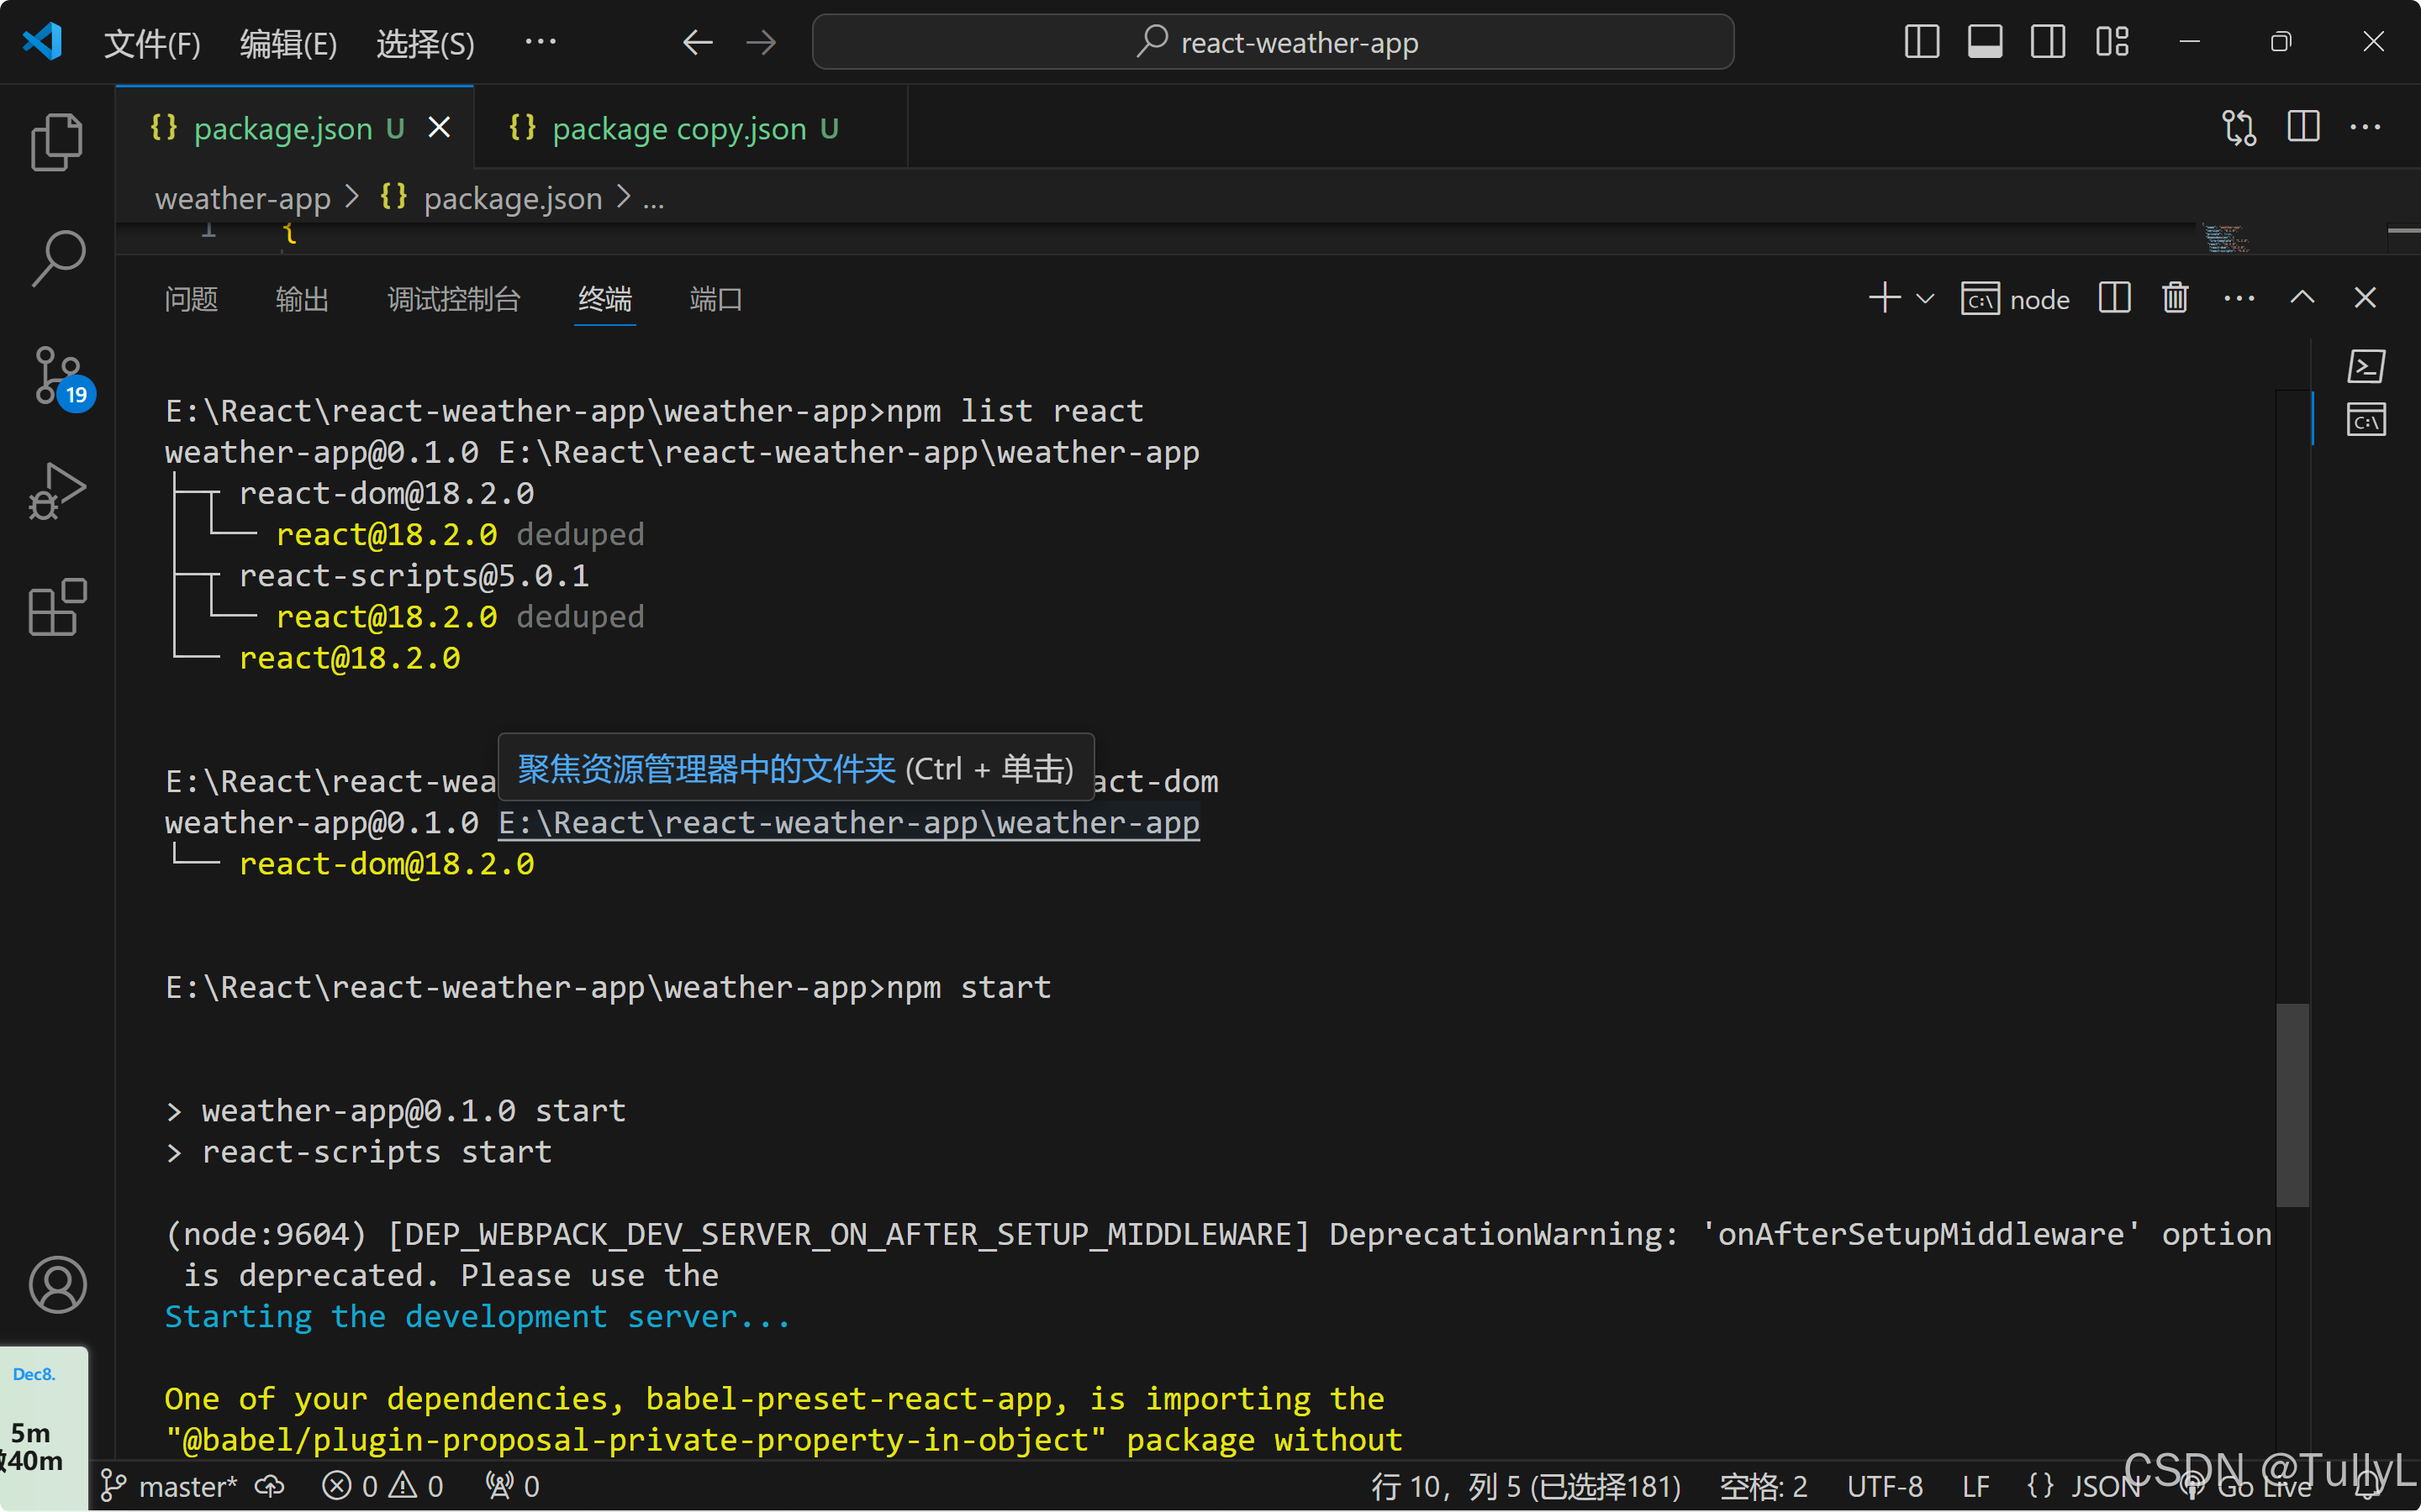Click the react-dom@18.2.0 text under npm list react
This screenshot has width=2421, height=1512.
(x=386, y=494)
